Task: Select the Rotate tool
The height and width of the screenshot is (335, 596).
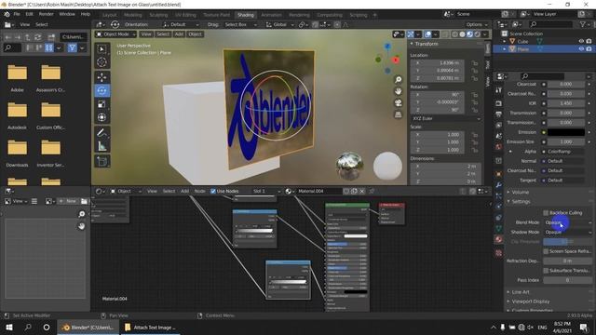Action: click(x=102, y=91)
